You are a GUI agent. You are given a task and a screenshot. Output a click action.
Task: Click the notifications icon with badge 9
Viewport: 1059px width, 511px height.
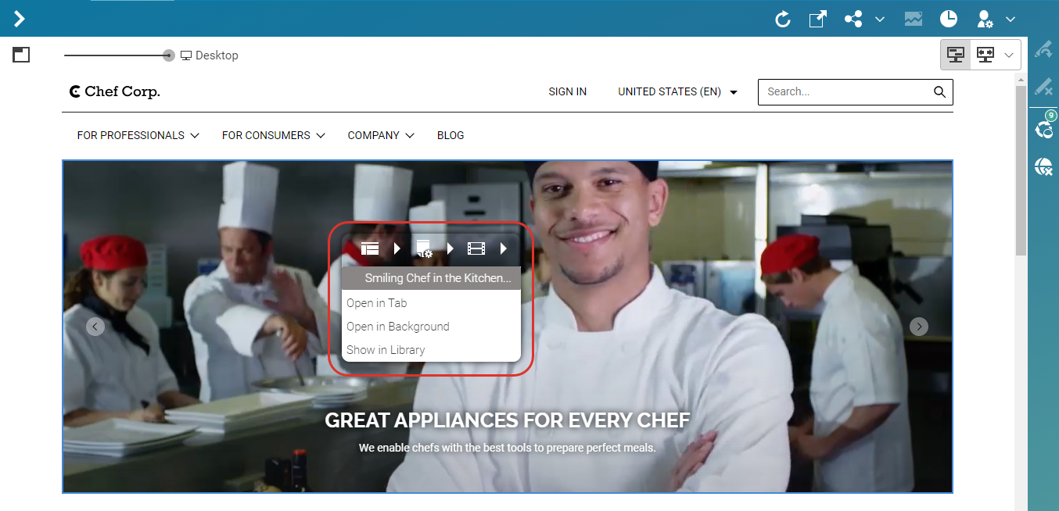pyautogui.click(x=1043, y=128)
